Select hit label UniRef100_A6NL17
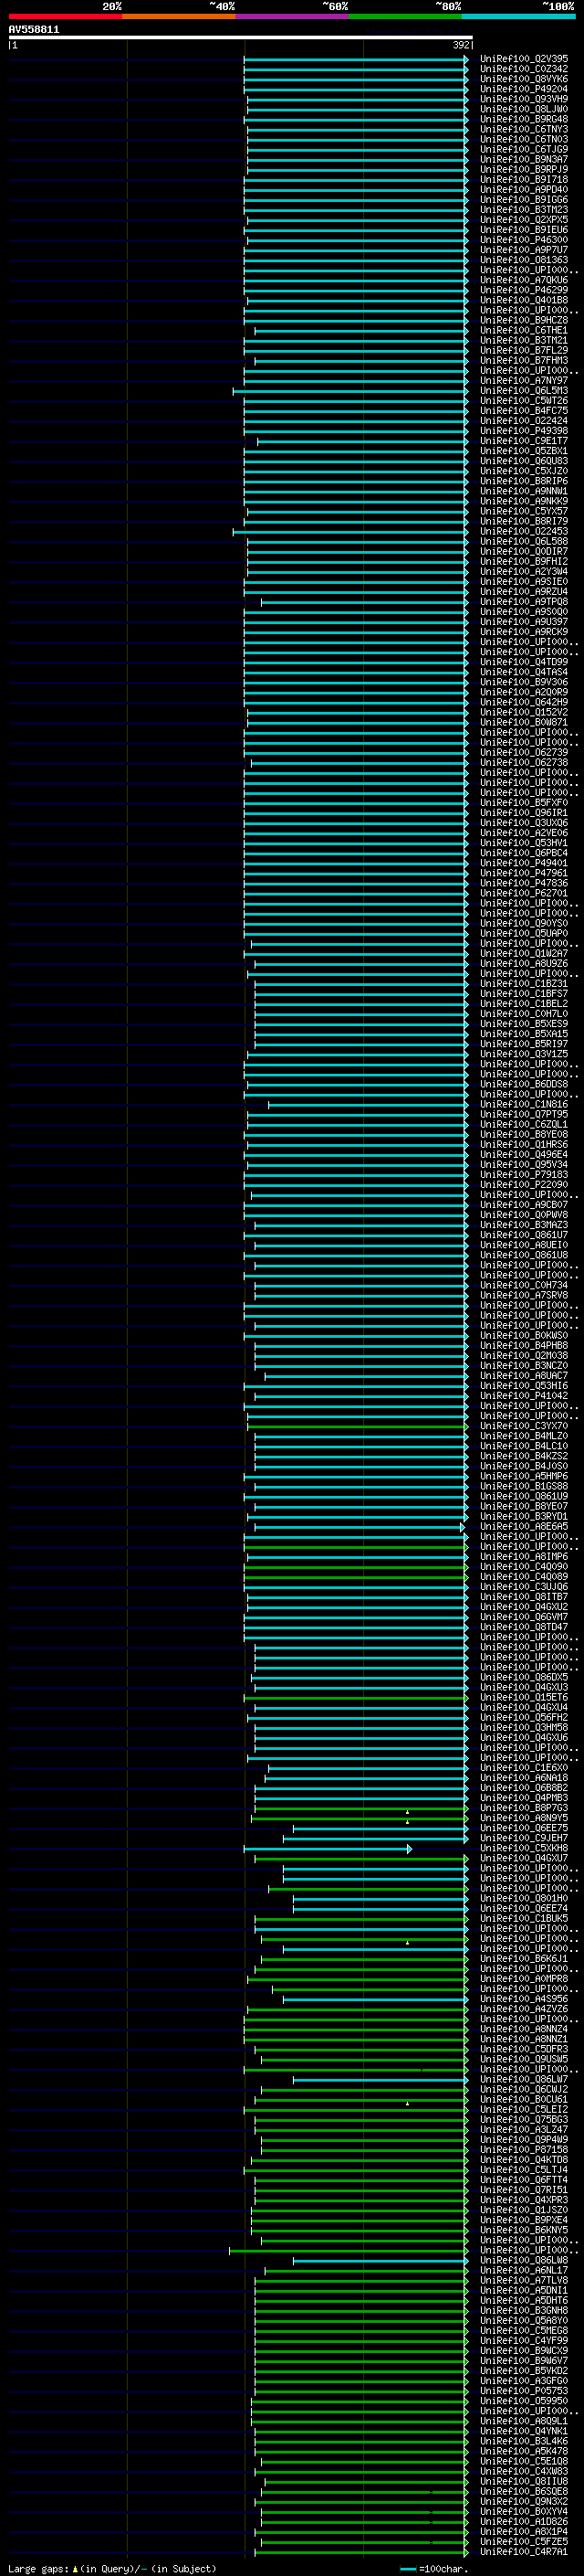 coord(523,2271)
